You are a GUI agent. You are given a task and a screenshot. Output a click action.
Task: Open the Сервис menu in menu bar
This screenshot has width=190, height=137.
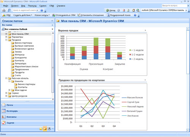click(x=43, y=6)
